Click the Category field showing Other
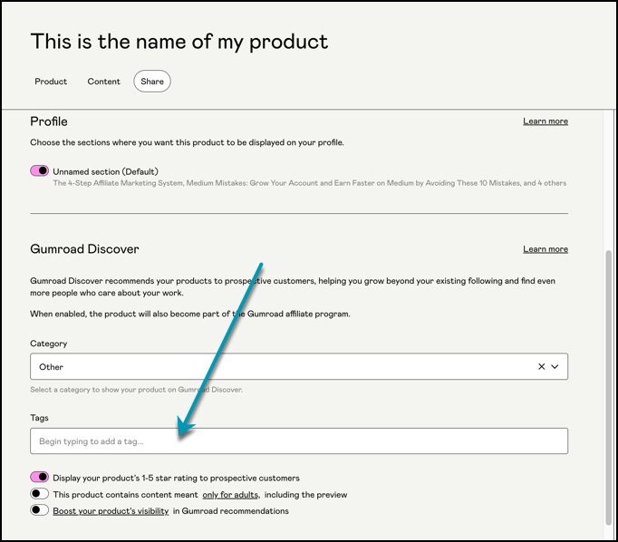The height and width of the screenshot is (542, 618). pyautogui.click(x=299, y=366)
